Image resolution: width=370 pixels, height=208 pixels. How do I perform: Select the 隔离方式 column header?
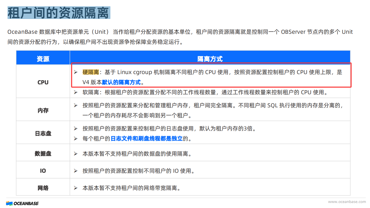(x=210, y=59)
